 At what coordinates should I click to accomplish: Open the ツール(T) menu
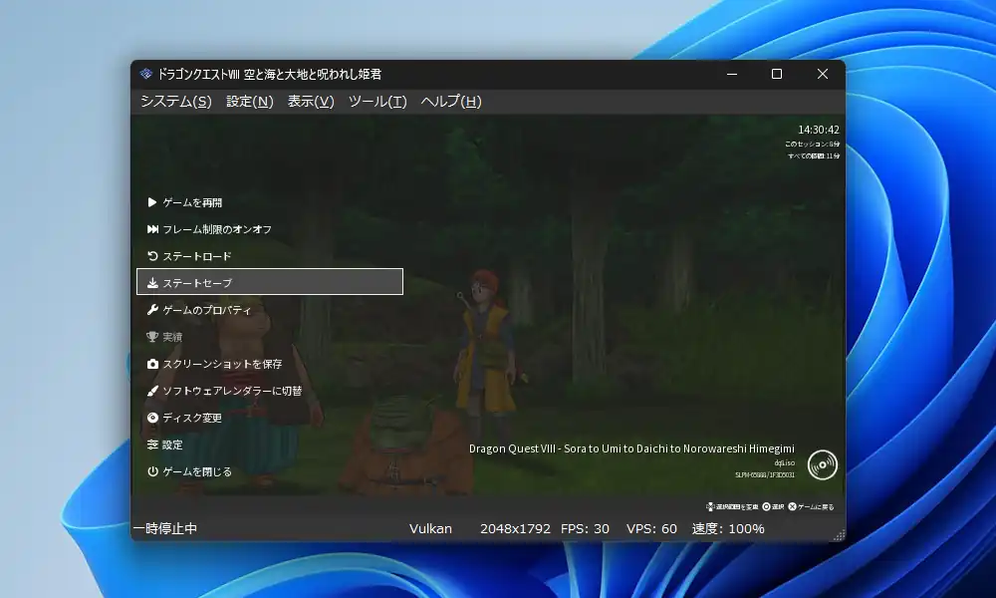377,102
